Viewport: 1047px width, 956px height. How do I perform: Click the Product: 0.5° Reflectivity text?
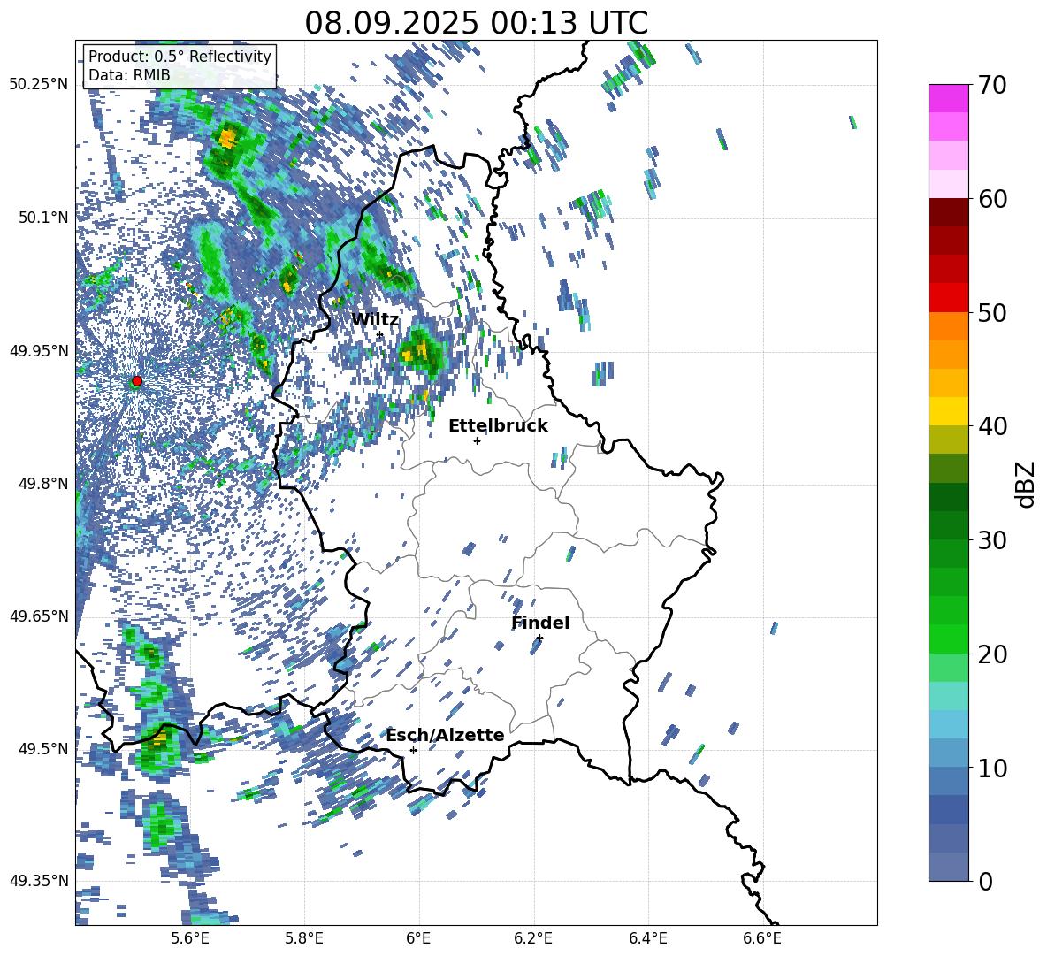(x=180, y=56)
